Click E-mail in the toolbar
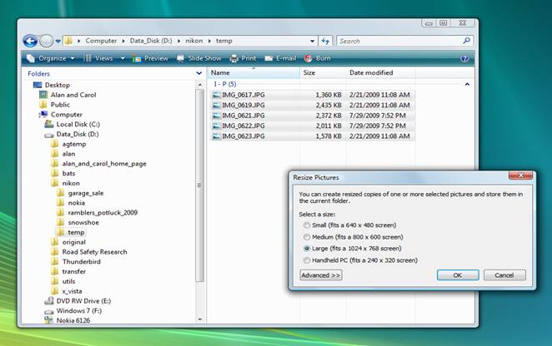This screenshot has width=552, height=346. click(280, 58)
